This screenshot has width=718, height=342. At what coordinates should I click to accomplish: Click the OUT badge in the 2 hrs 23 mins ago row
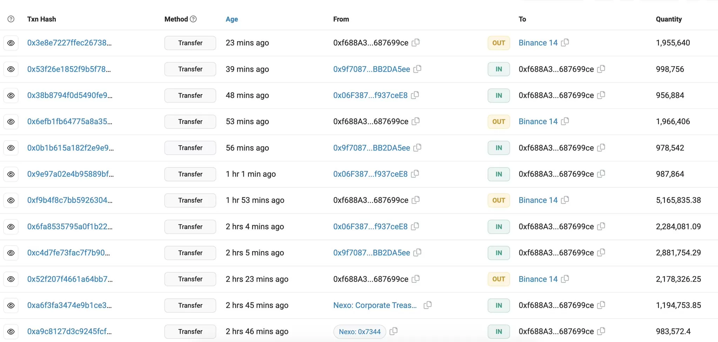[499, 279]
